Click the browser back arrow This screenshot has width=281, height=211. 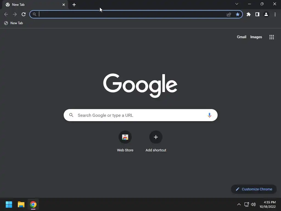click(x=6, y=14)
